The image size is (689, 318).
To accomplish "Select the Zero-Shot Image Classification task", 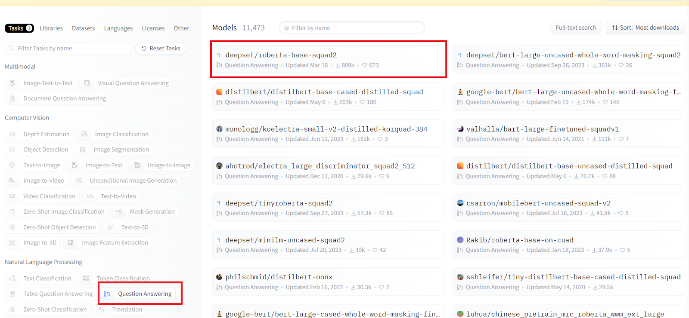I will (x=57, y=211).
